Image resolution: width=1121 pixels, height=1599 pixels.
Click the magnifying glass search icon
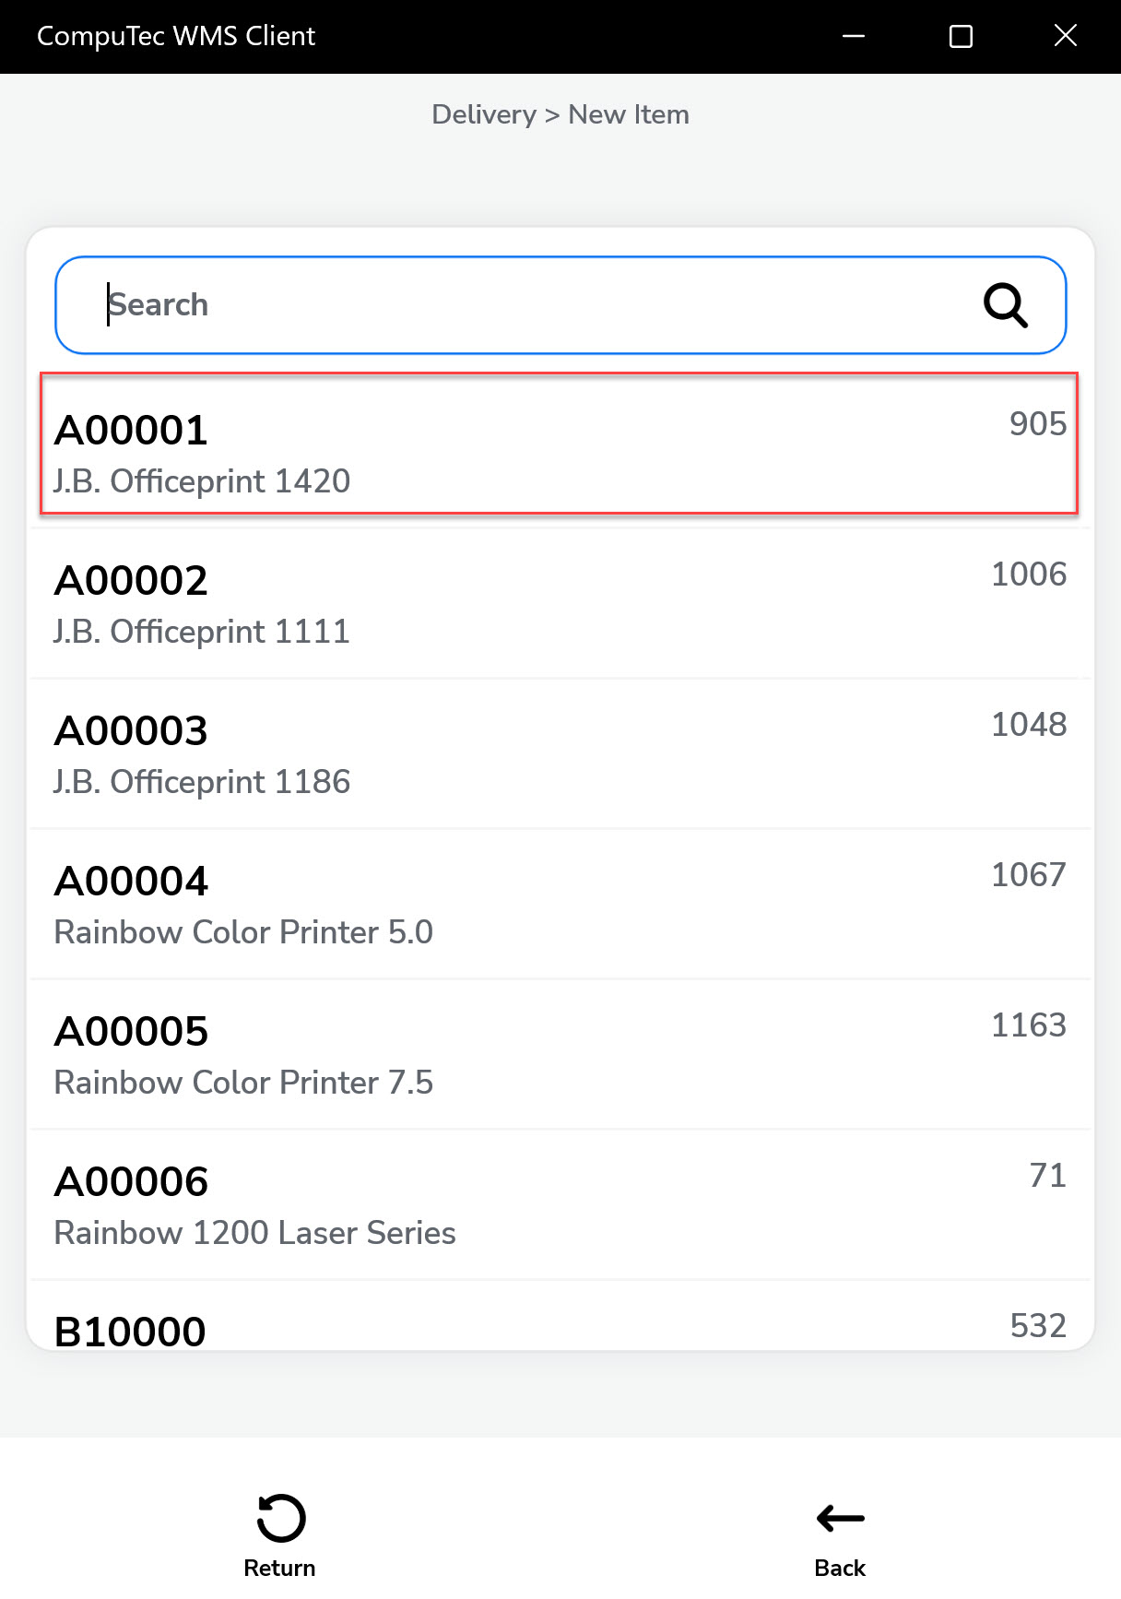(x=1005, y=305)
